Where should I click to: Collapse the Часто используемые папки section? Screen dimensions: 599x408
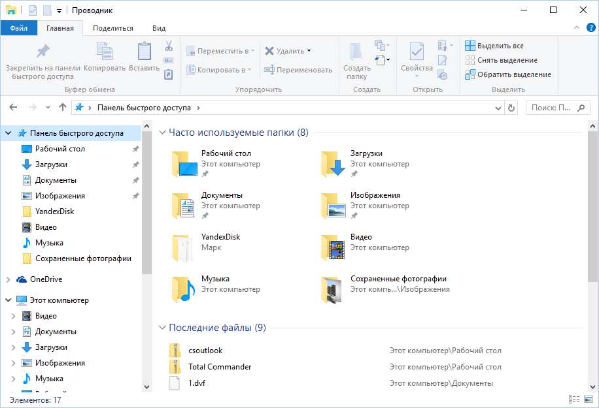[162, 133]
